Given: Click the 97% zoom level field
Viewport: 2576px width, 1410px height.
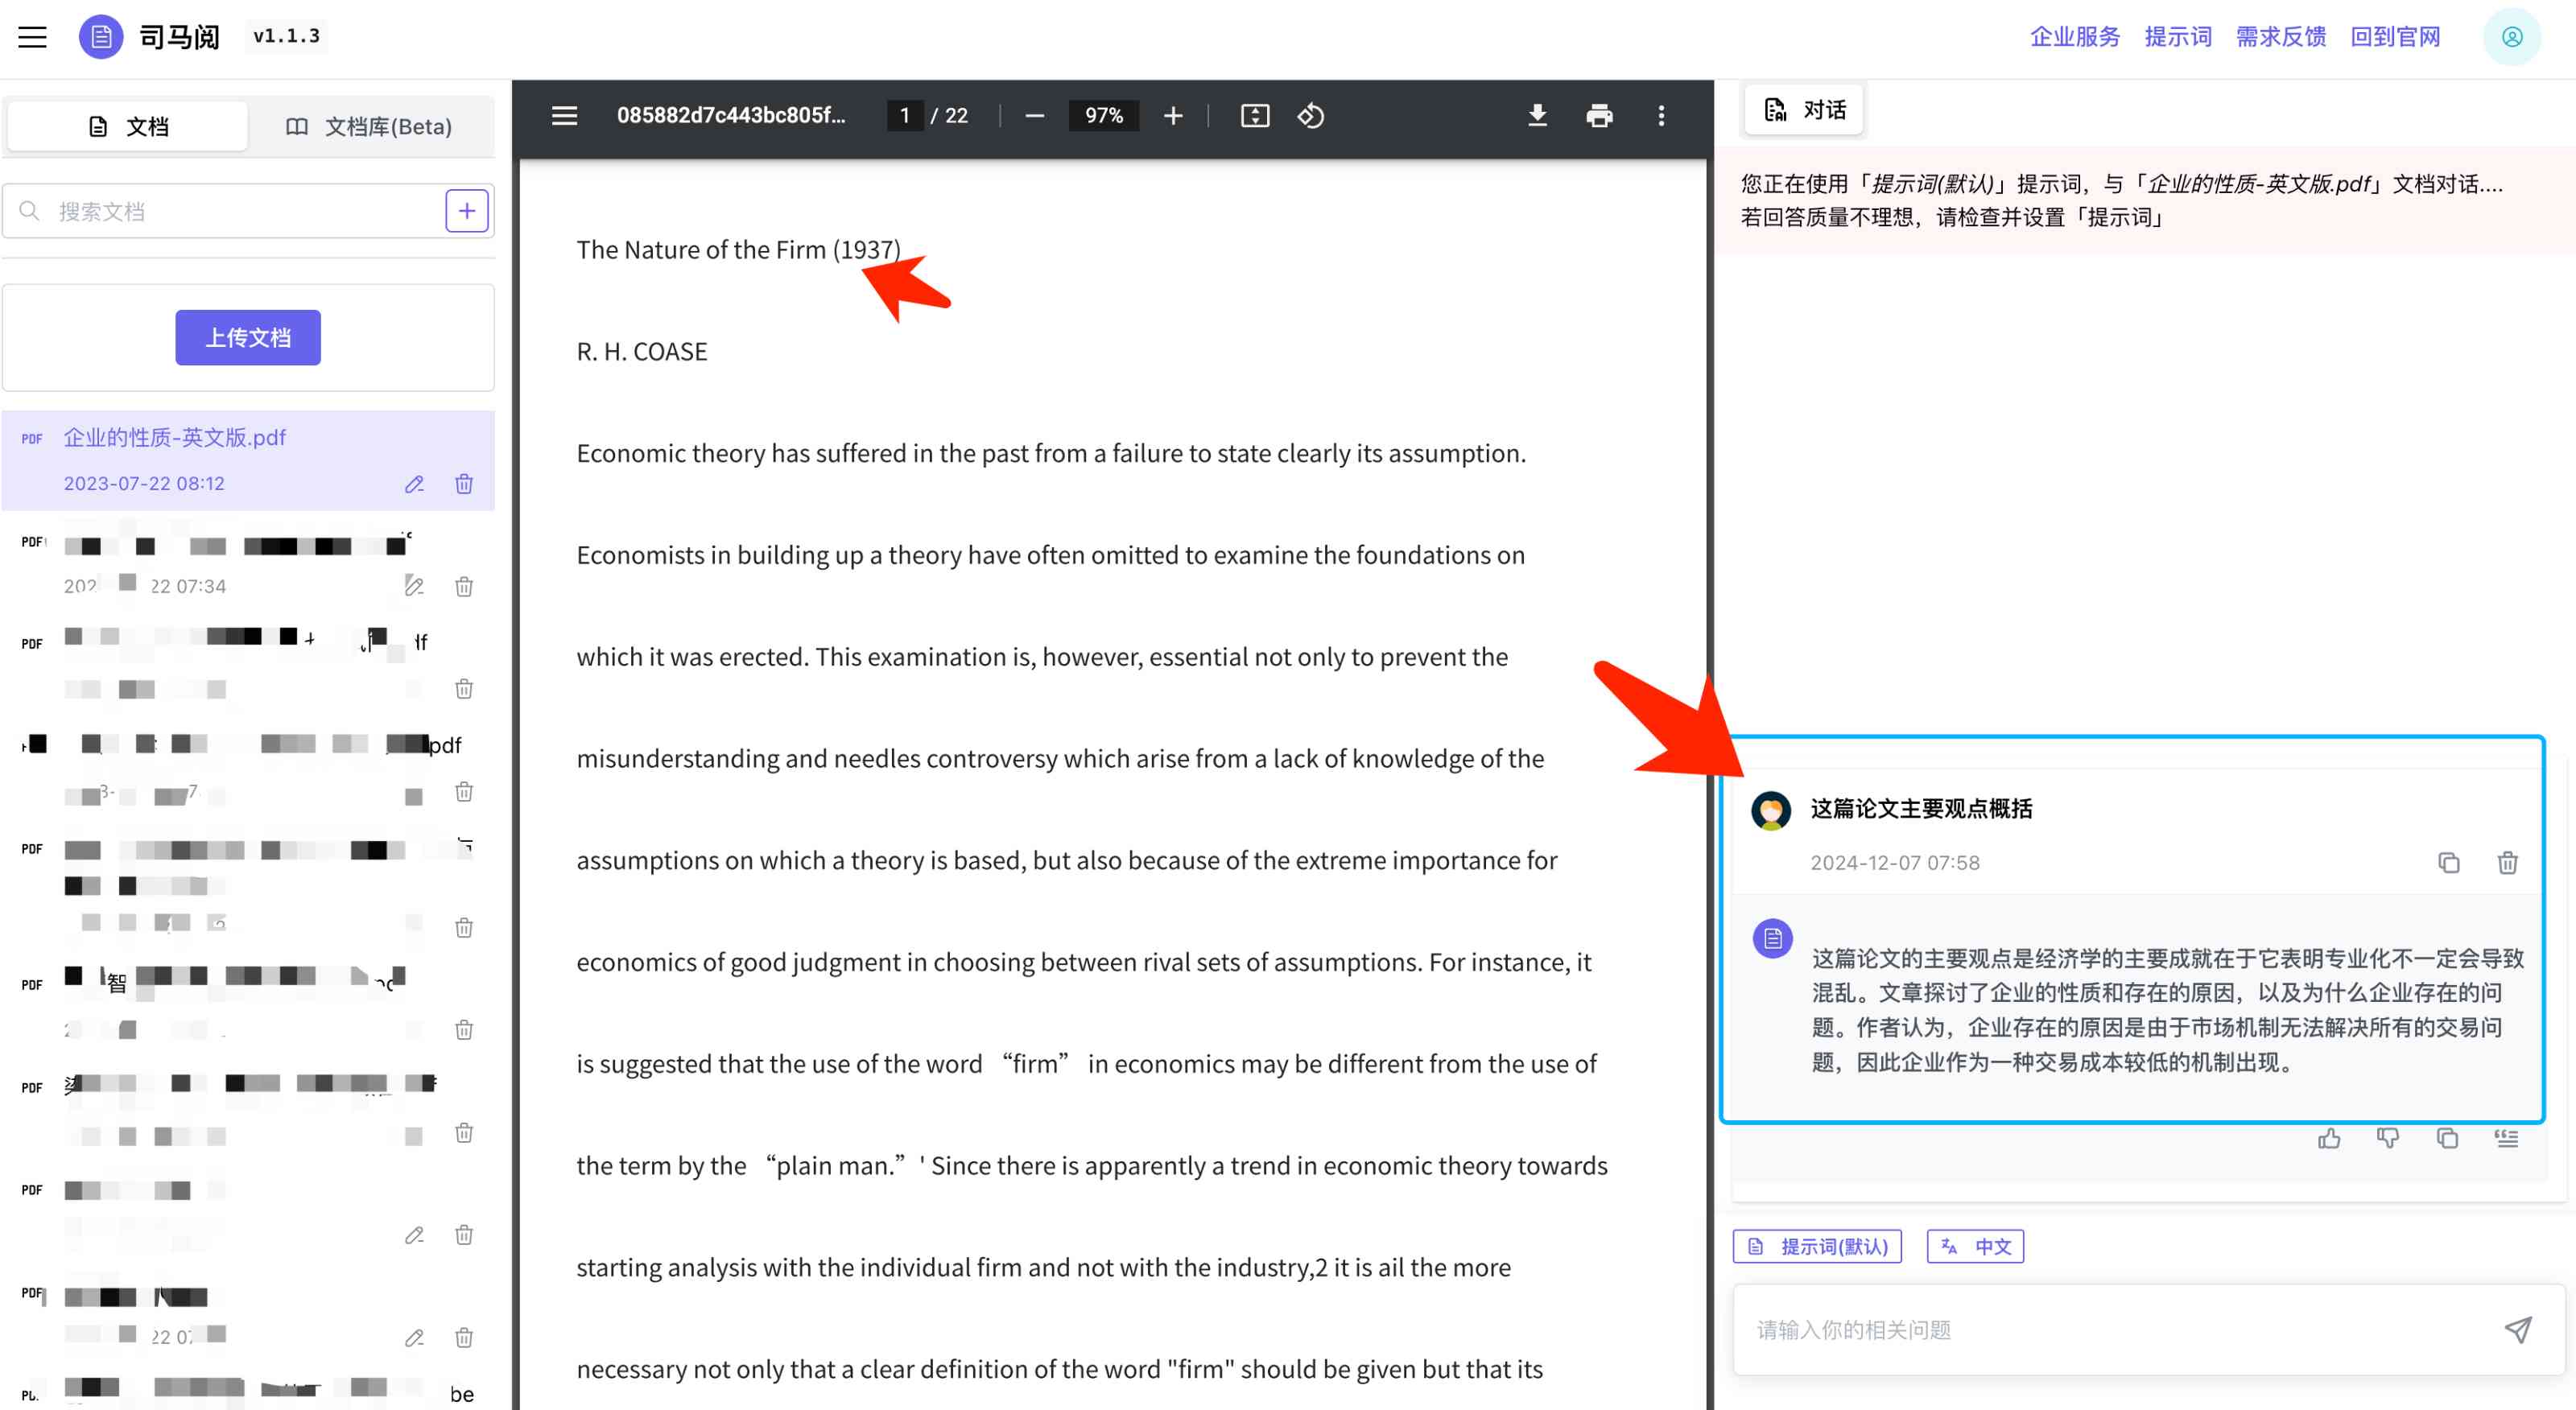Looking at the screenshot, I should [x=1104, y=116].
